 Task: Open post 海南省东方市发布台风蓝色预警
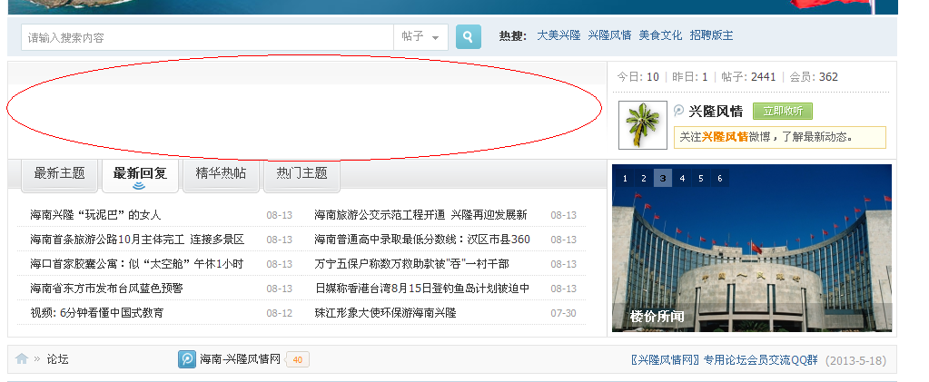pyautogui.click(x=106, y=289)
